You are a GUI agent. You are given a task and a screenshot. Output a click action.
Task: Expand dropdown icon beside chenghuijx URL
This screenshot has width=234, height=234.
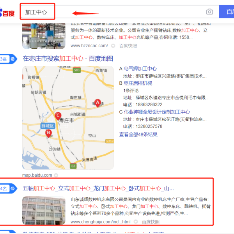[x=135, y=222]
